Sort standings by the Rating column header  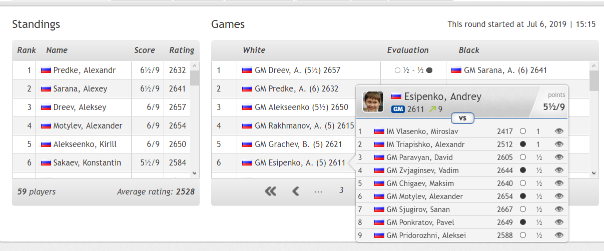coord(182,50)
